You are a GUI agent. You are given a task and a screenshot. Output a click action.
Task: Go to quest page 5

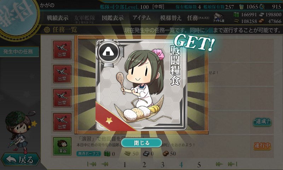click(x=199, y=165)
